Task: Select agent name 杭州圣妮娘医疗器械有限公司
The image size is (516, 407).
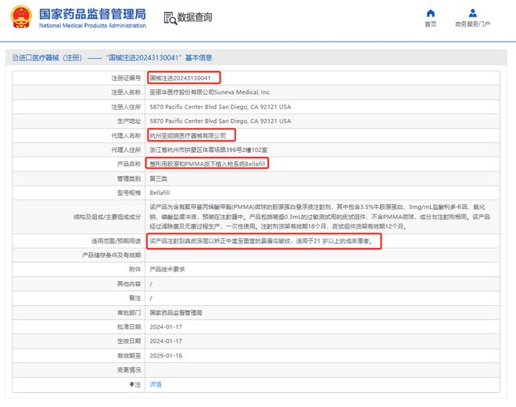Action: point(188,135)
